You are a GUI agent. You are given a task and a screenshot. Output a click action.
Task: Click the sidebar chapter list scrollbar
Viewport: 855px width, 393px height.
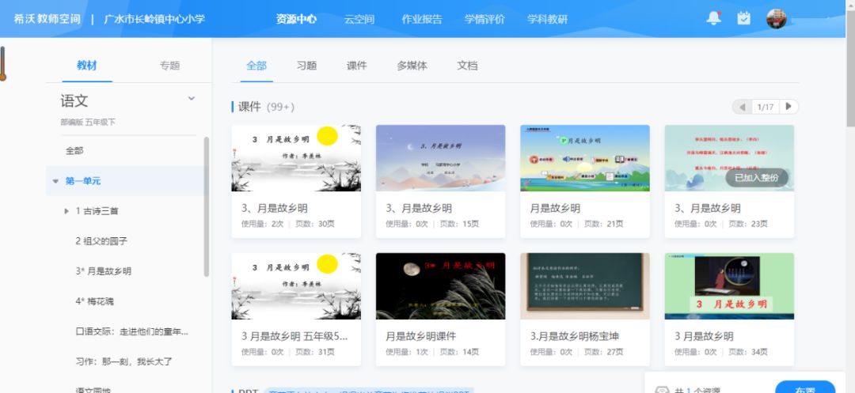pyautogui.click(x=207, y=206)
